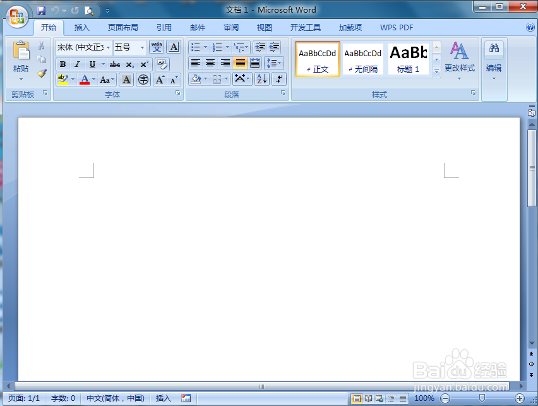Toggle subscript formatting

coord(129,64)
